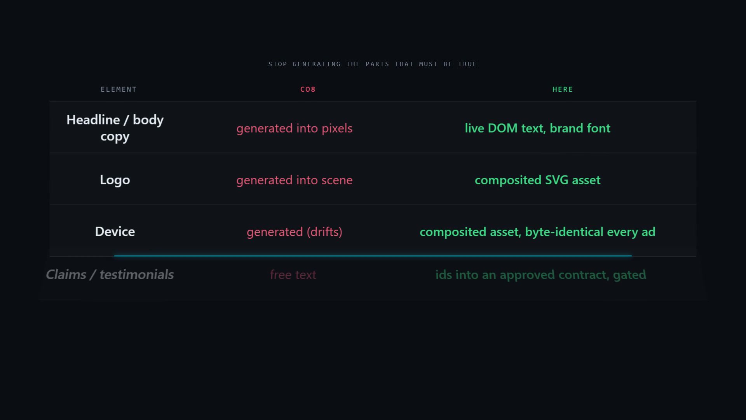Screen dimensions: 746x420
Task: Click the word 'copy' in first row
Action: click(x=115, y=137)
